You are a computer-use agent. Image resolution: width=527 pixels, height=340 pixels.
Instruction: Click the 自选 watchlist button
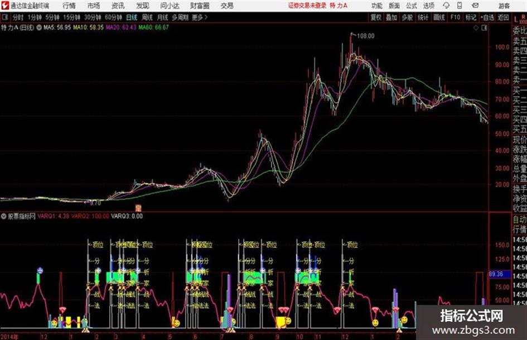click(487, 17)
